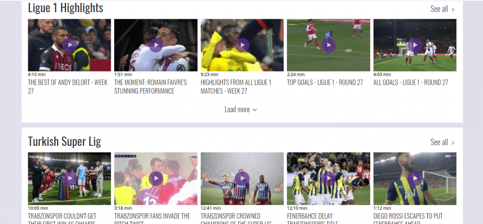
Task: Open title 'The Best of Andy Delort - Week 27'
Action: [68, 87]
